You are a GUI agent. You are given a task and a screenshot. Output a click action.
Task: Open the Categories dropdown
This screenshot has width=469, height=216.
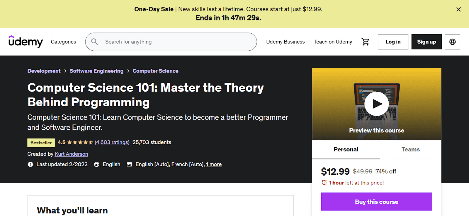tap(63, 42)
